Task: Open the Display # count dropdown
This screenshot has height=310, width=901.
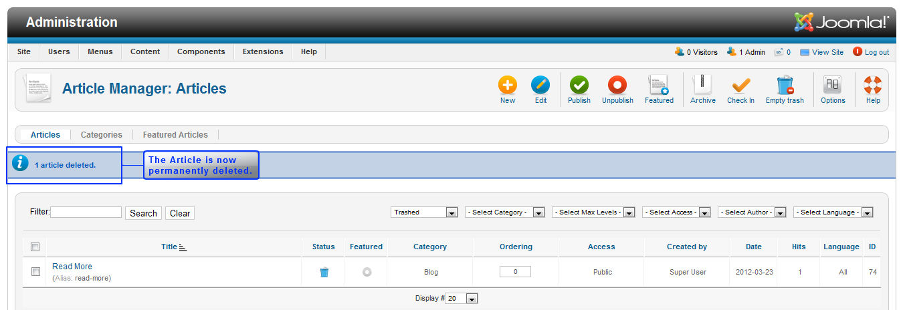Action: [462, 299]
